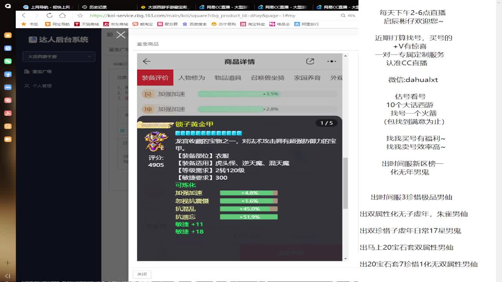This screenshot has height=282, width=502.
Task: Open the share icon in product details
Action: point(310,61)
